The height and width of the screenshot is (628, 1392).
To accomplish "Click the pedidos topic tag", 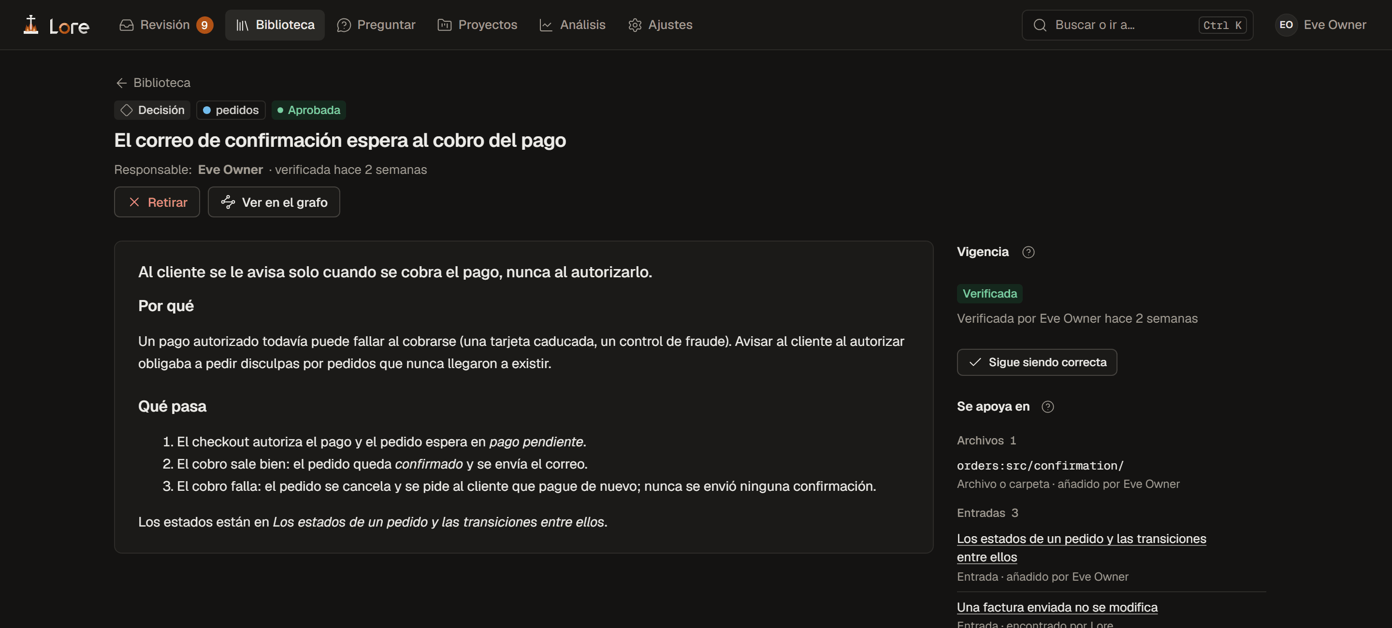I will 231,110.
